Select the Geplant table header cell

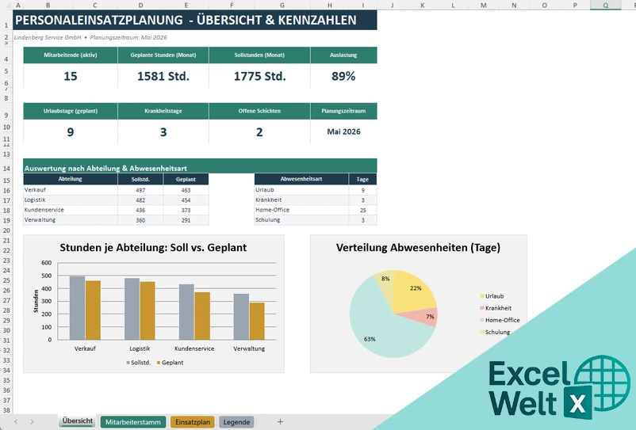click(x=186, y=179)
